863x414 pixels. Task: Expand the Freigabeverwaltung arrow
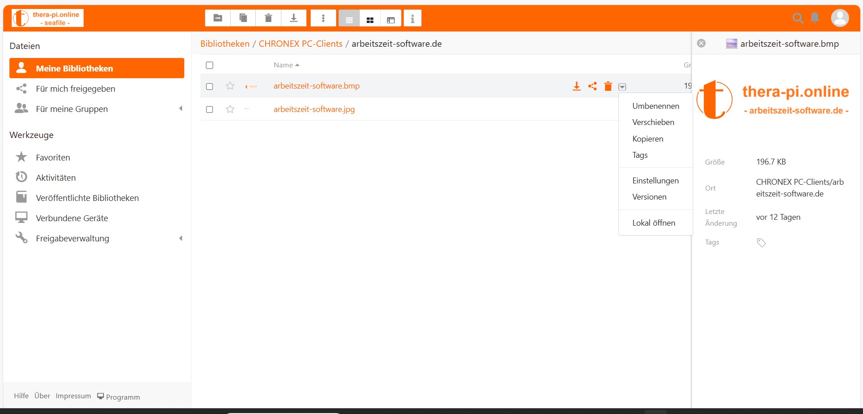[181, 238]
